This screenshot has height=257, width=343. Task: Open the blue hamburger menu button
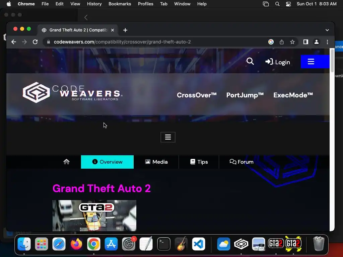point(315,62)
